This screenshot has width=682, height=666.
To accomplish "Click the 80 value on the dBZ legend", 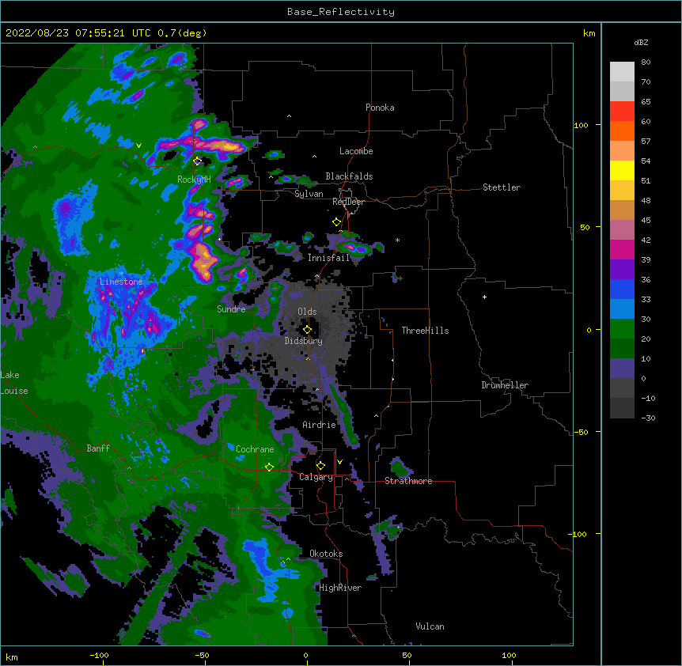I will pyautogui.click(x=646, y=62).
